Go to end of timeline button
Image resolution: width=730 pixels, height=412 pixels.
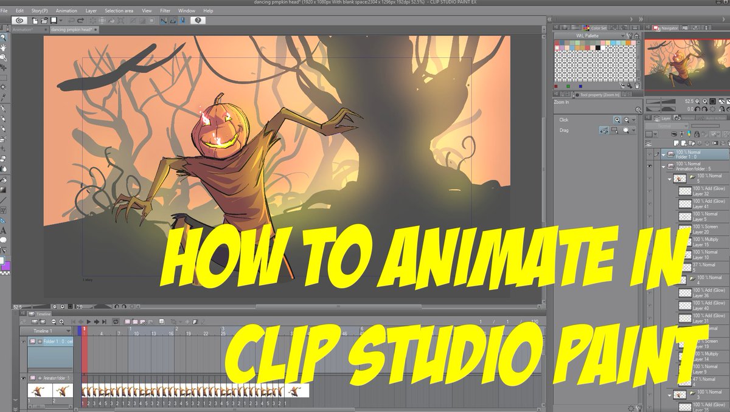[104, 322]
